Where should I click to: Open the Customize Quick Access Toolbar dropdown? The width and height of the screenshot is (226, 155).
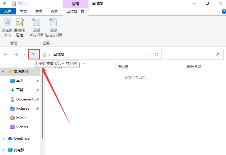tap(26, 4)
